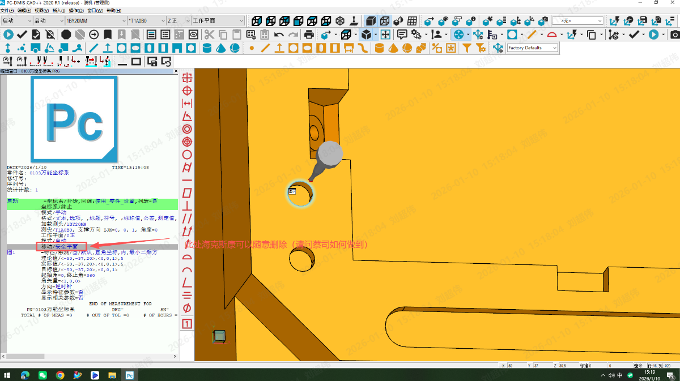Screen dimensions: 680x381
Task: Click the scissors Cut icon
Action: coord(209,35)
